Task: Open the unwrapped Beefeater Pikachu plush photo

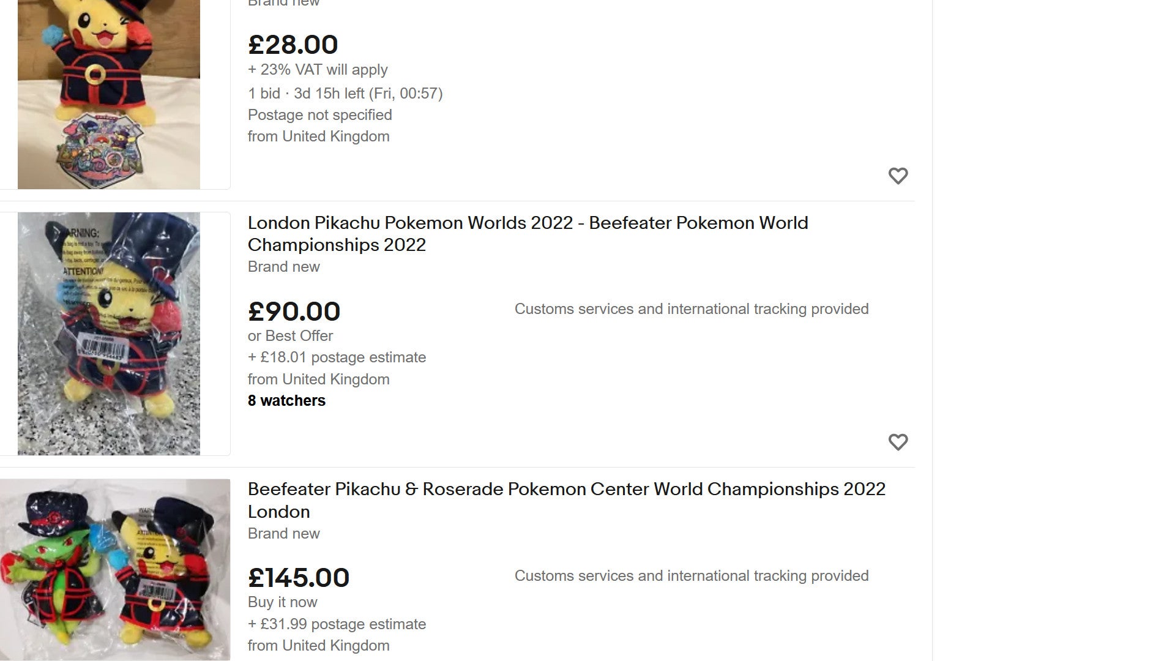Action: [x=109, y=94]
